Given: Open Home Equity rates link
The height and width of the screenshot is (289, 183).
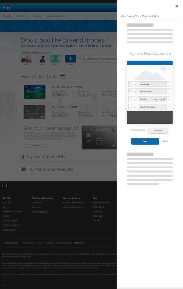Looking at the screenshot, I should pos(98,216).
